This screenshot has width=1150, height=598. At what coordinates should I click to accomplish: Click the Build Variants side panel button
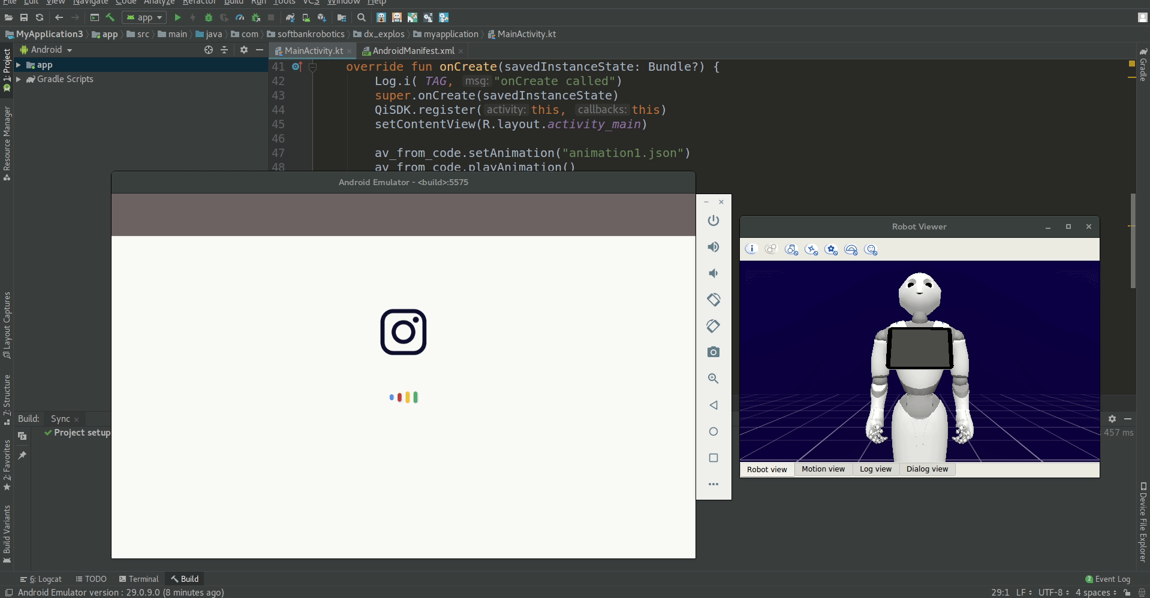7,533
